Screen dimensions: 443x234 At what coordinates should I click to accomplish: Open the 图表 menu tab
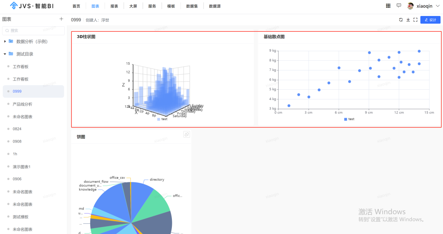coord(95,6)
